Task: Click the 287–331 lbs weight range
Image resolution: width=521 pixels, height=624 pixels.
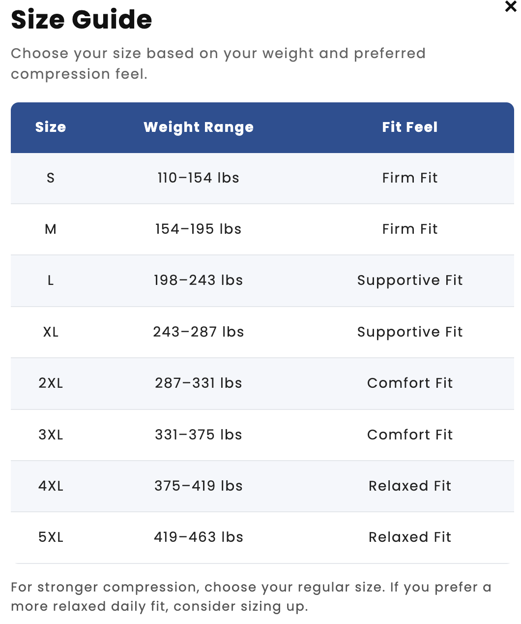Action: coord(199,383)
